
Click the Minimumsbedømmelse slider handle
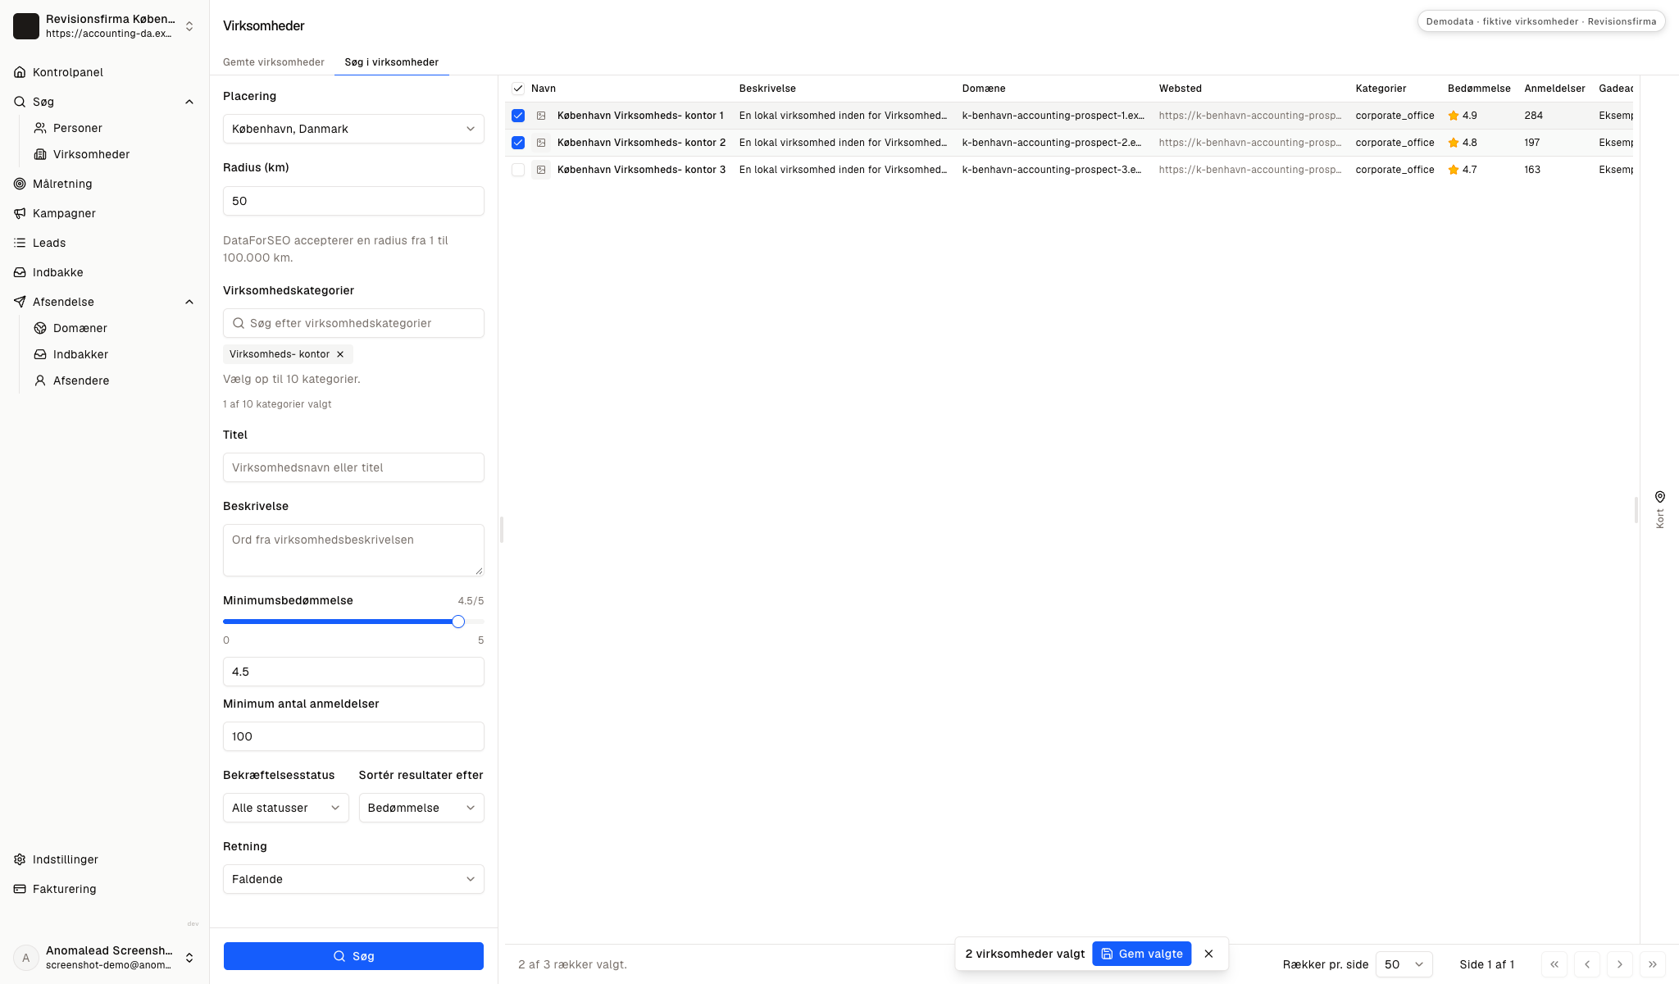click(x=458, y=622)
